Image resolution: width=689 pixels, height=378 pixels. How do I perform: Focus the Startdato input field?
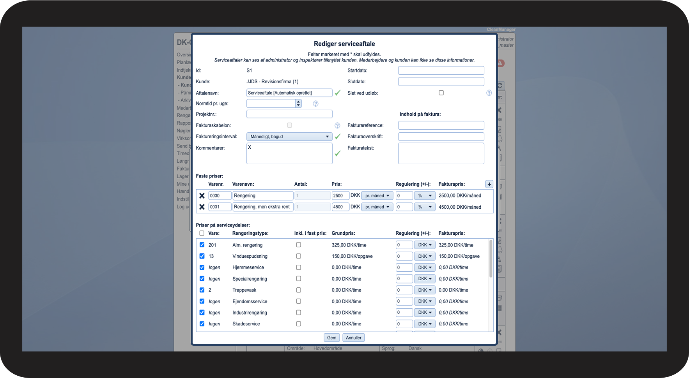441,70
